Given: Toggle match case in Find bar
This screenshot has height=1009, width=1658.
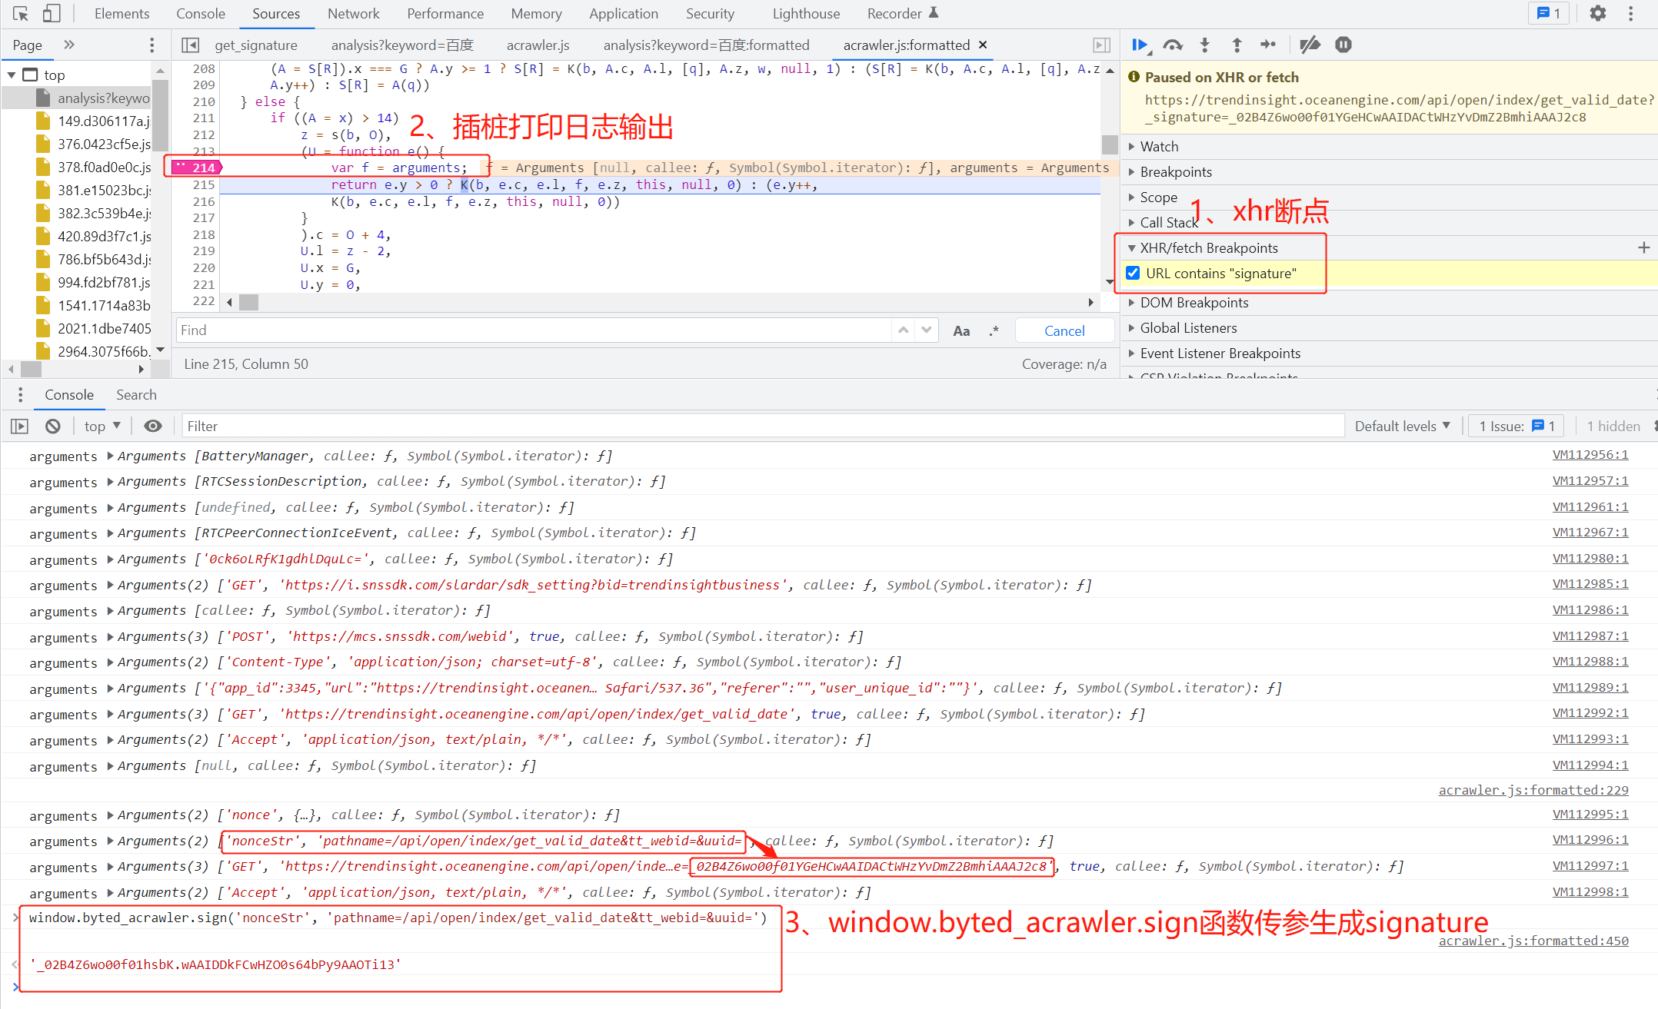Looking at the screenshot, I should coord(961,330).
